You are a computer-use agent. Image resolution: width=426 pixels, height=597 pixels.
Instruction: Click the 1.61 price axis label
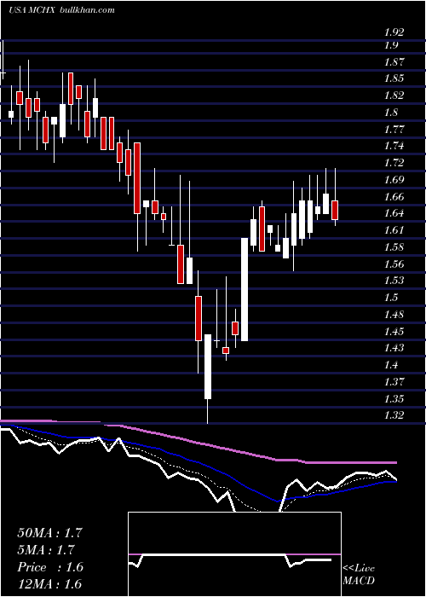click(x=394, y=230)
